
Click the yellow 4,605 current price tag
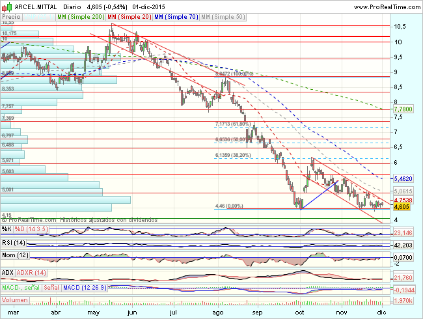click(402, 207)
